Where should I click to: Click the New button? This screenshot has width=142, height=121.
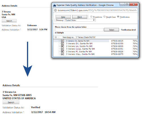[x=63, y=17]
